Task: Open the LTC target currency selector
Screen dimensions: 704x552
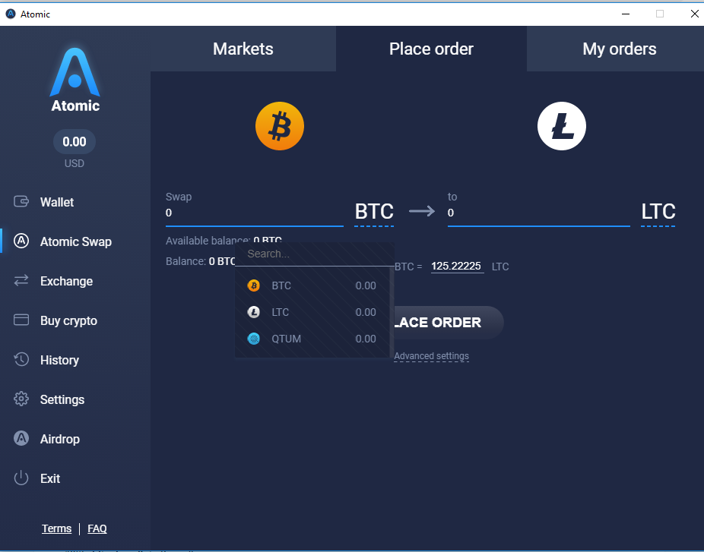Action: (x=658, y=212)
